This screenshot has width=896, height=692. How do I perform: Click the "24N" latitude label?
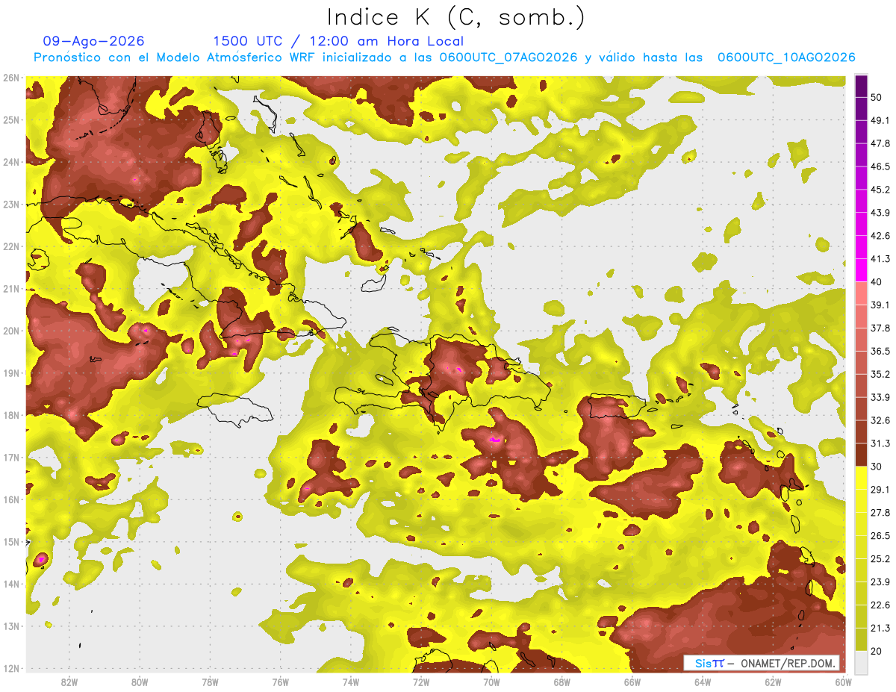pos(11,162)
